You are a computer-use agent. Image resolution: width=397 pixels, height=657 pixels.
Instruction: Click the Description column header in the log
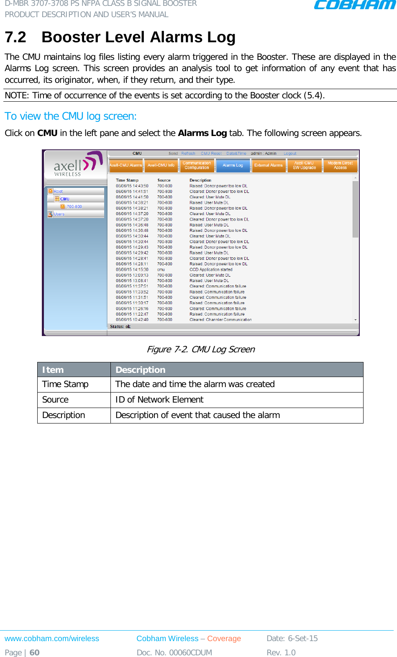click(200, 180)
